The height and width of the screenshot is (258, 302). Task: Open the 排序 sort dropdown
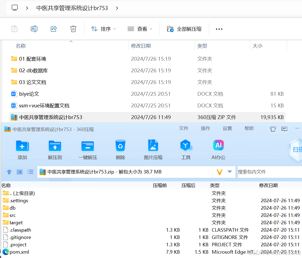(x=103, y=29)
